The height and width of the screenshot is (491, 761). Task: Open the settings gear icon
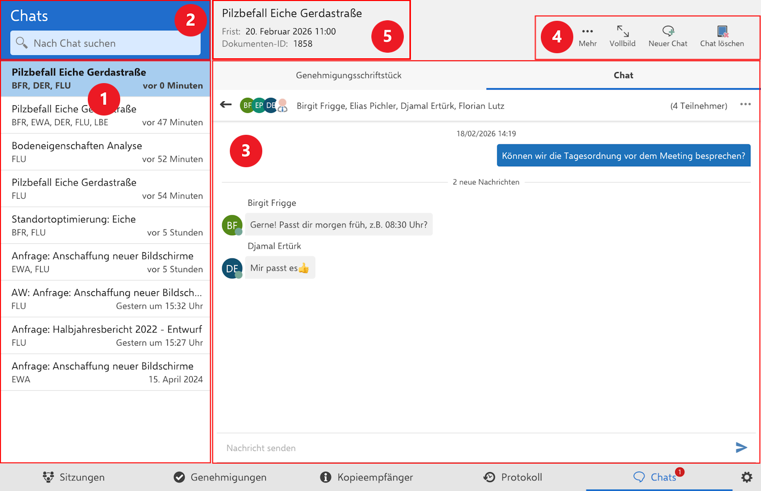pos(746,477)
